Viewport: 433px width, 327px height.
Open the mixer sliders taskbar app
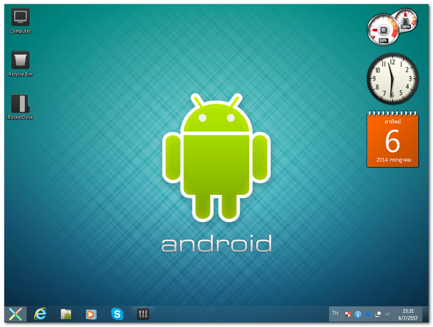coord(143,314)
